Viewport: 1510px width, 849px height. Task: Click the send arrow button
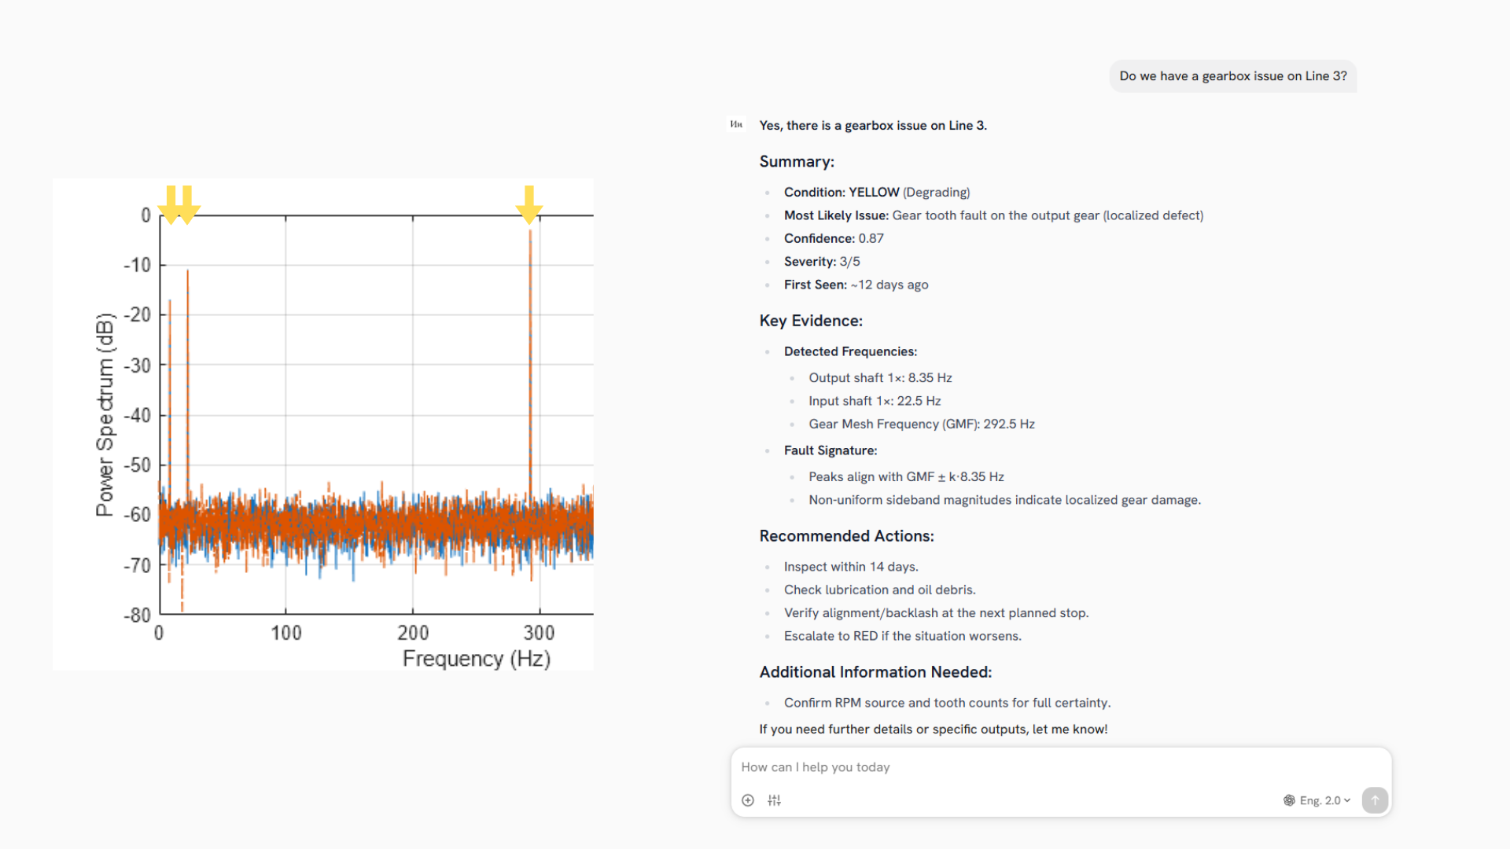1375,800
